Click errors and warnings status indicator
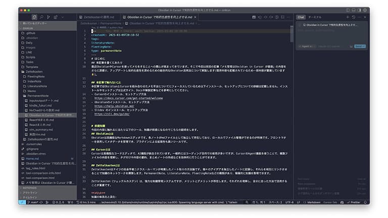This screenshot has width=388, height=218. click(58, 202)
